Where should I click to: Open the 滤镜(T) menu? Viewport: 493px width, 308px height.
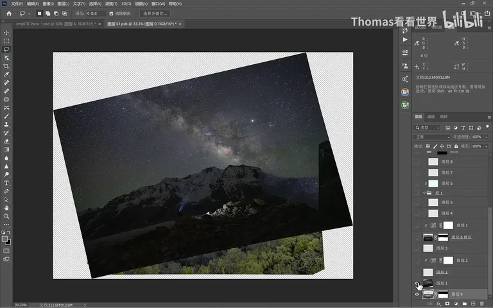111,4
